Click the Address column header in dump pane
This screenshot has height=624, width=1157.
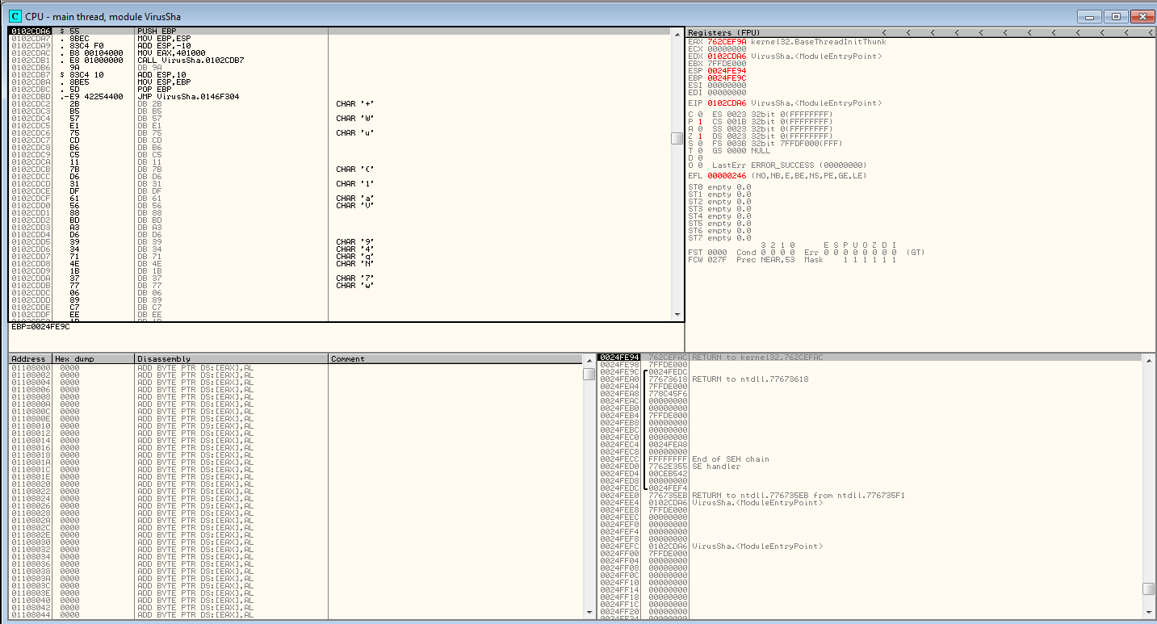[30, 358]
